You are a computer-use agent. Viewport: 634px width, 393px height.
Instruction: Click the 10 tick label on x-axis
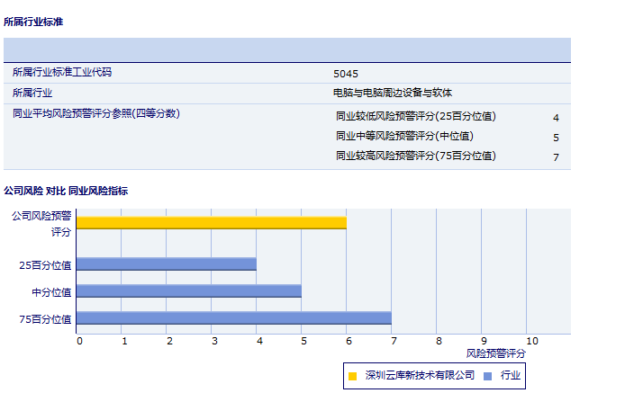pyautogui.click(x=531, y=341)
